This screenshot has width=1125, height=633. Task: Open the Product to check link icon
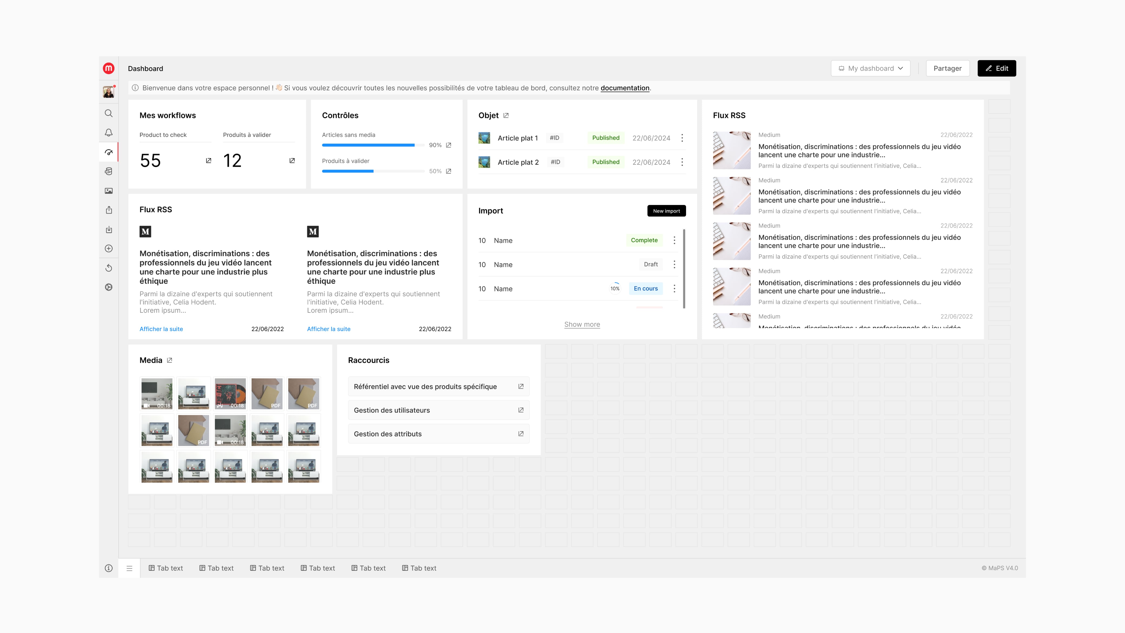(x=209, y=161)
